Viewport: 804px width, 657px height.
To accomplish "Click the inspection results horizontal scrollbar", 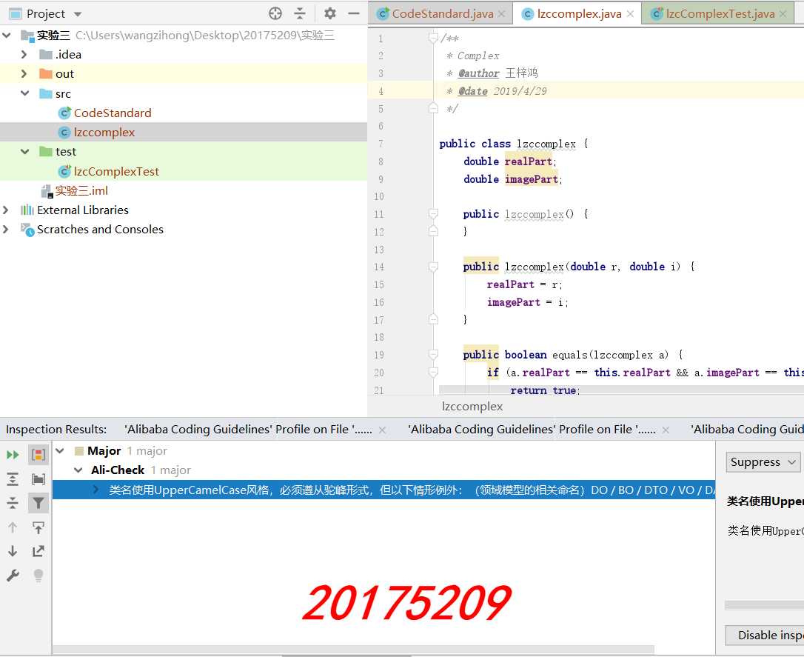I will pos(353,650).
